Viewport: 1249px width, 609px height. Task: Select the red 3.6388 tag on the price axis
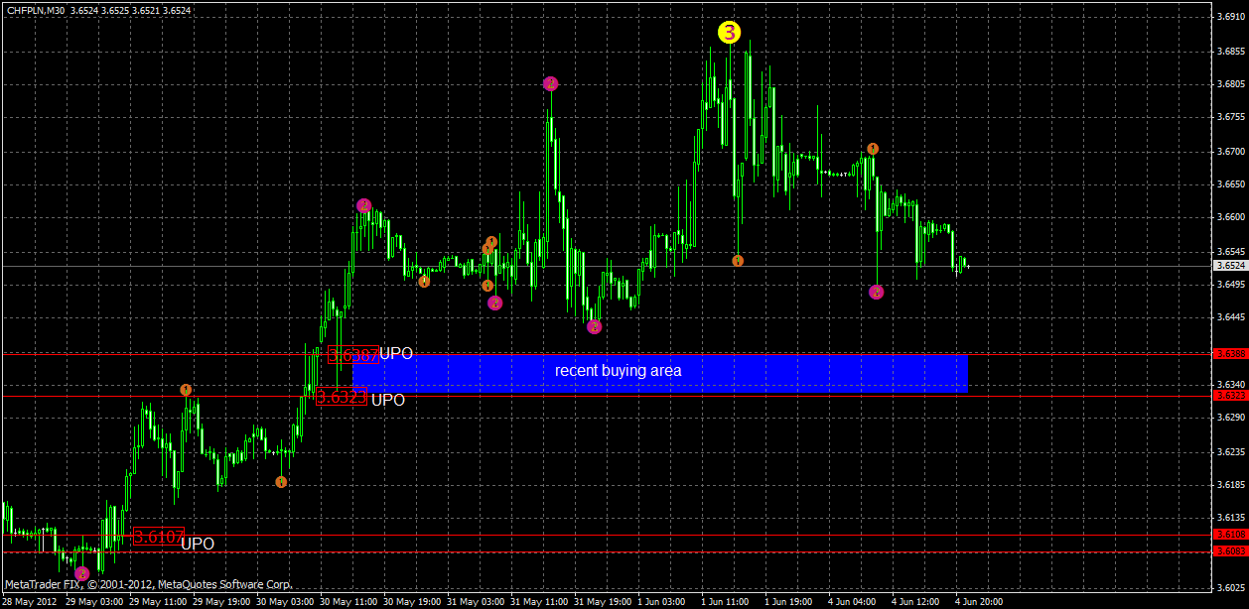coord(1231,353)
